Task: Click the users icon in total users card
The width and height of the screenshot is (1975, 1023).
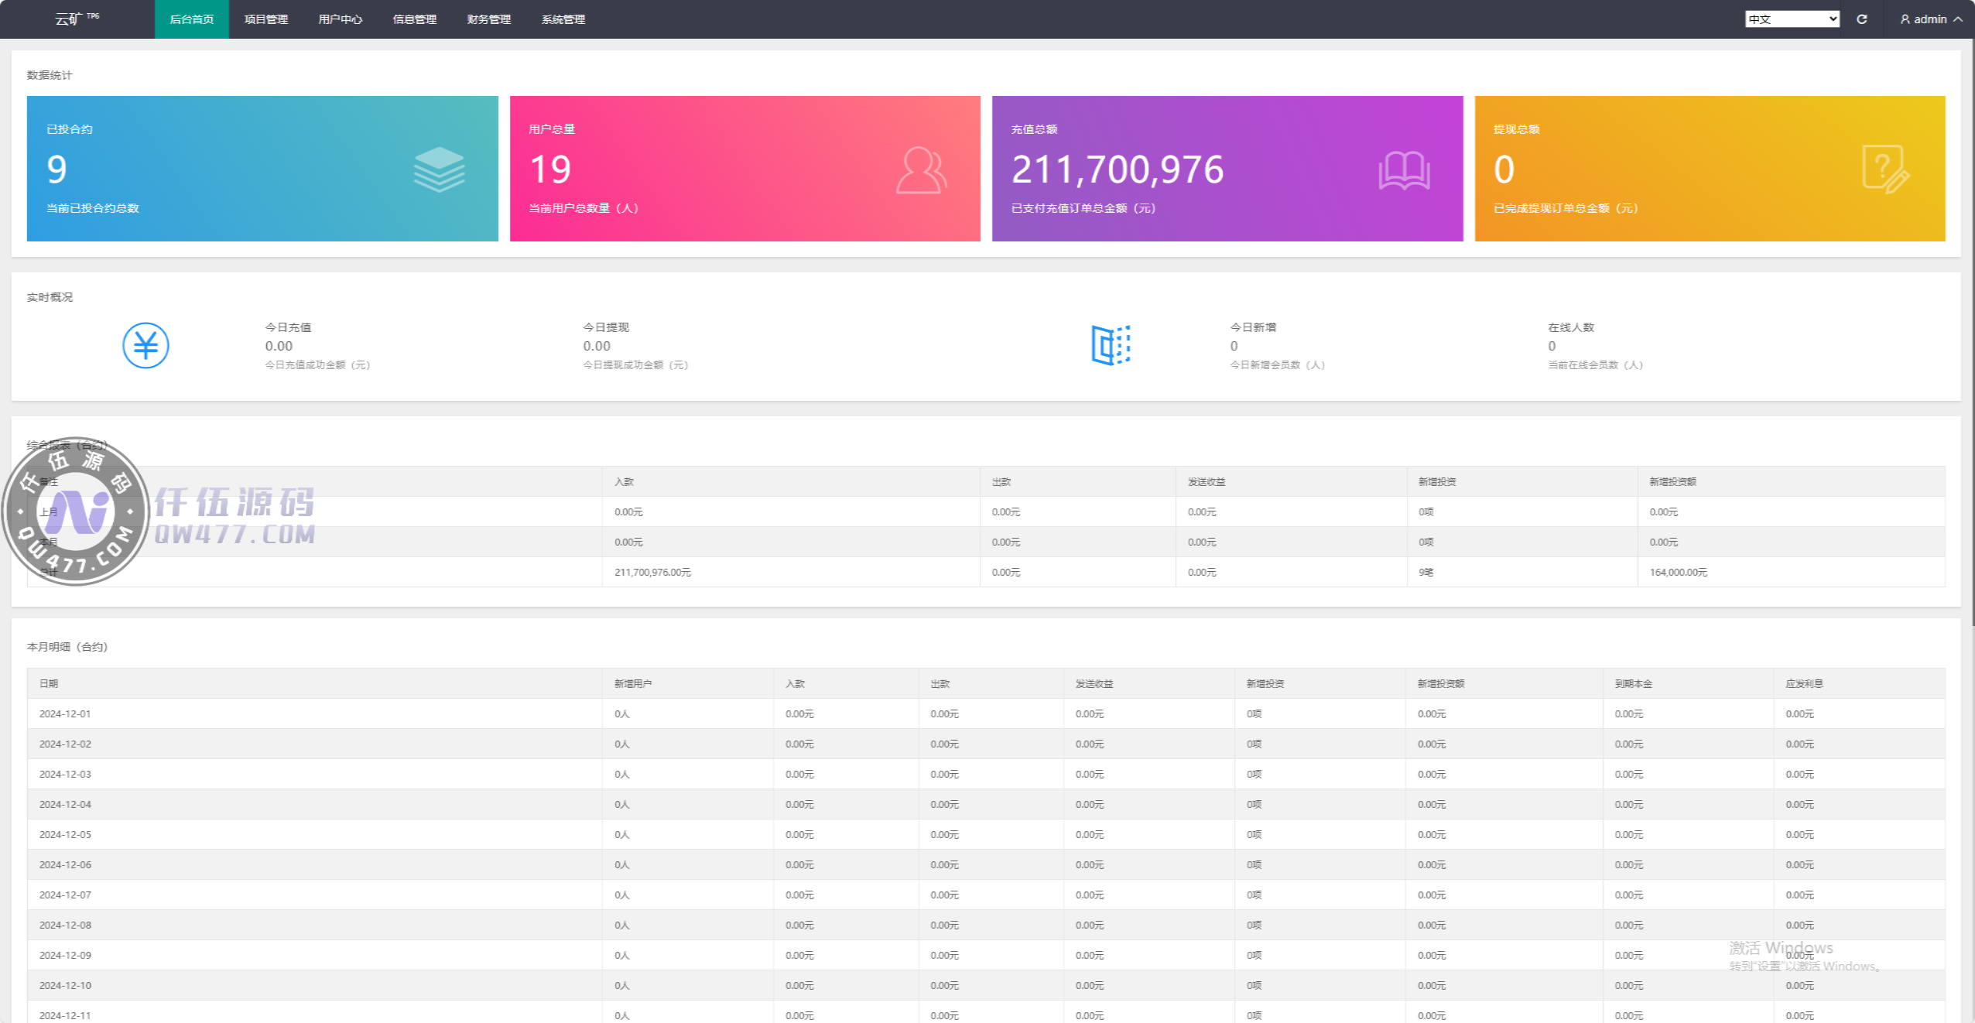Action: (x=921, y=170)
